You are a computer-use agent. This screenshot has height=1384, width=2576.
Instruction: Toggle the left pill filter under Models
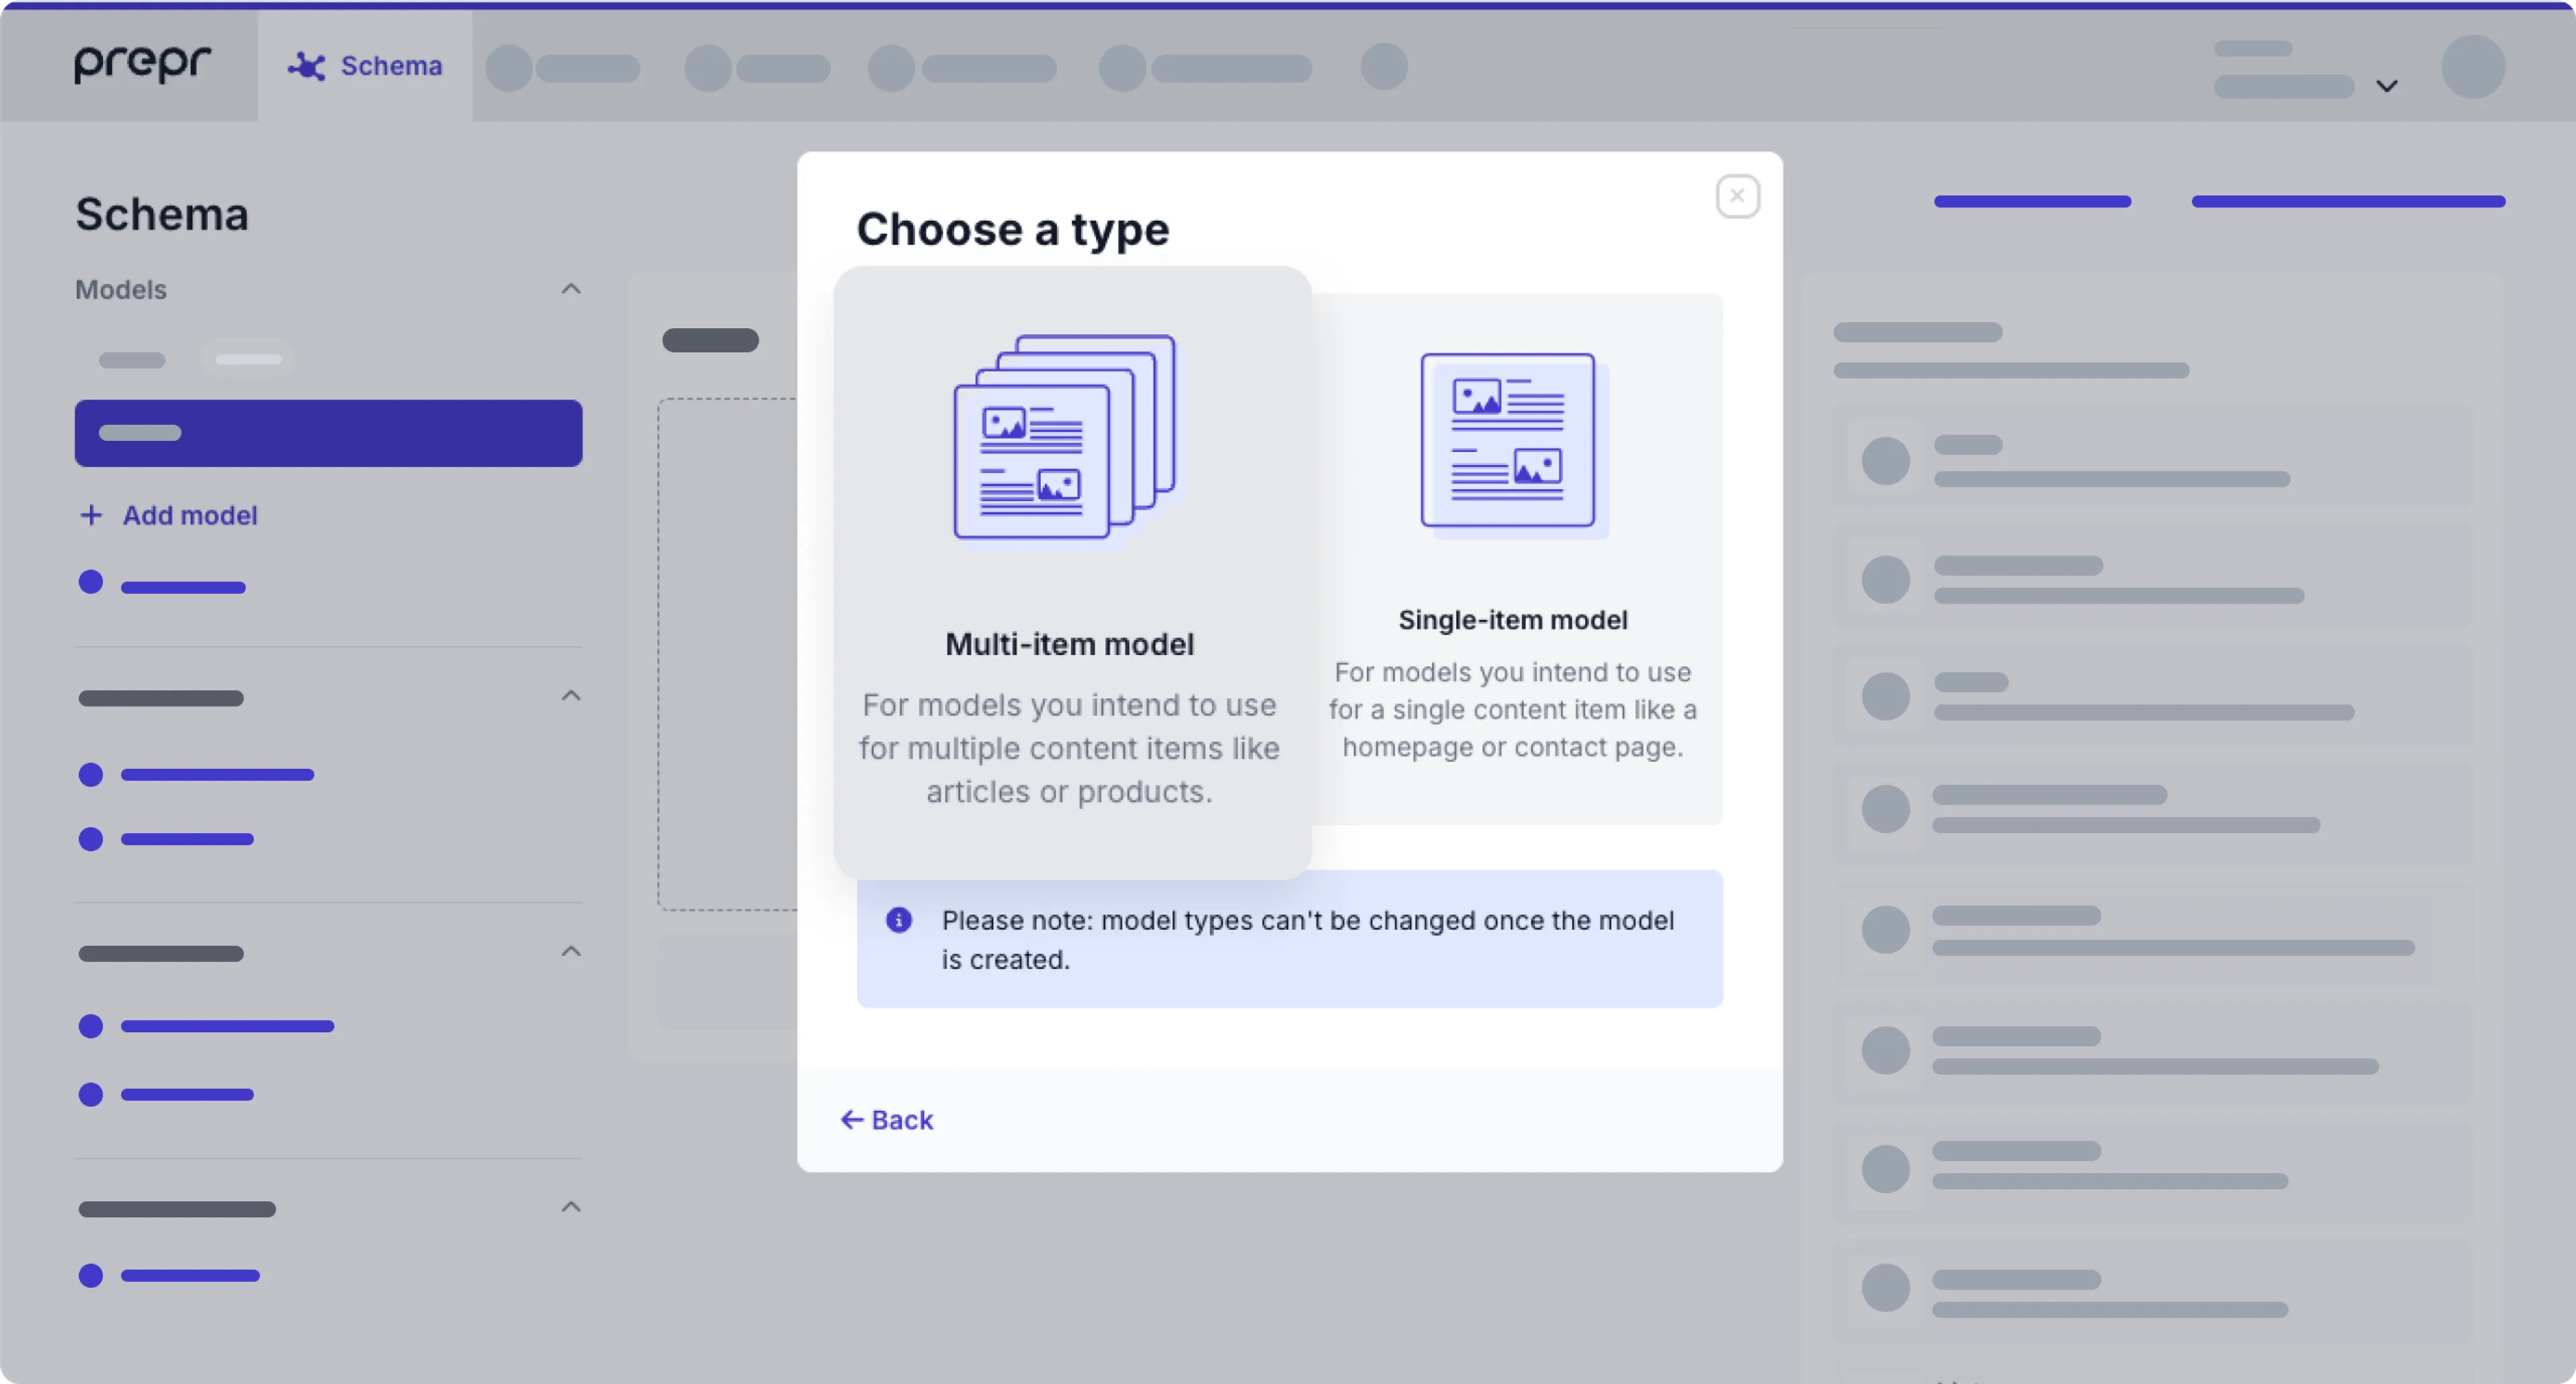132,359
